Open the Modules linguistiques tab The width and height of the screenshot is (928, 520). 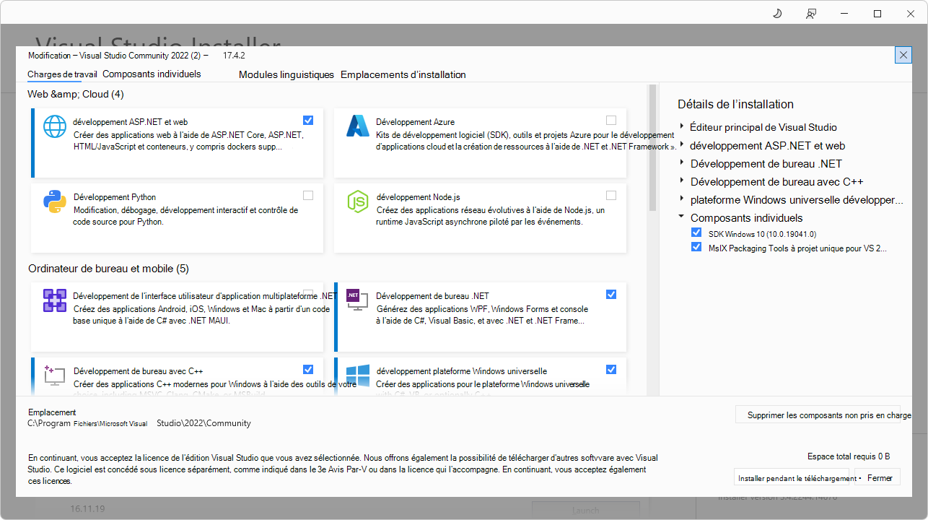(x=286, y=74)
